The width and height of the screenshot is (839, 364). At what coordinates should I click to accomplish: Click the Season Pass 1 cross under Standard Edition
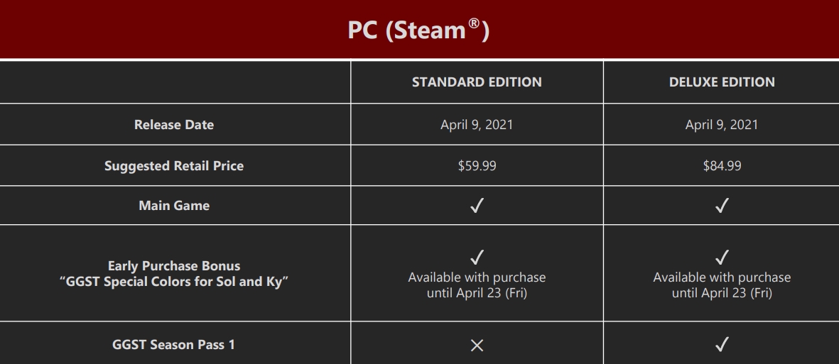[477, 346]
